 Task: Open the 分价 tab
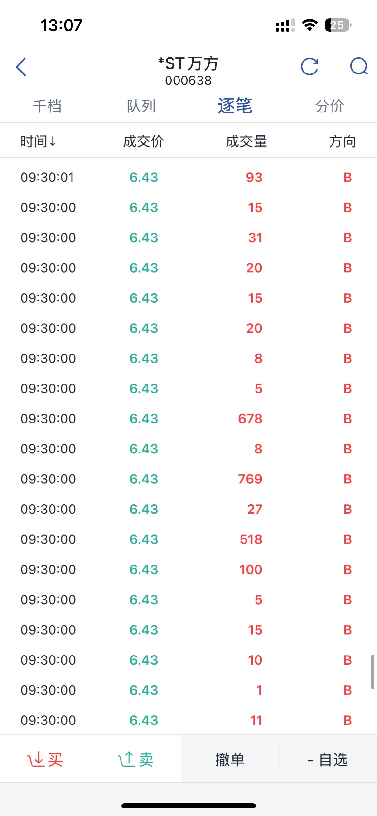[330, 106]
